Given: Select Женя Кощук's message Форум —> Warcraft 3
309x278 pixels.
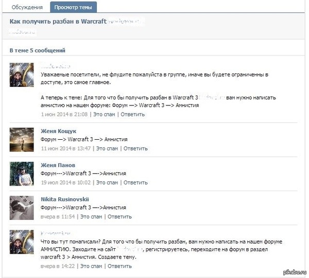Looking at the screenshot, I should tap(67, 139).
